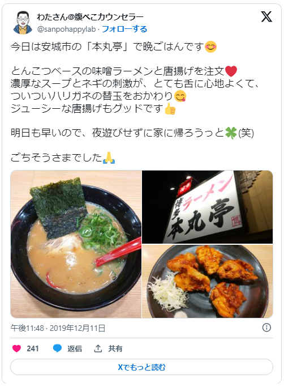This screenshot has width=284, height=387.
Task: Open the 本丸亭 shop sign photo
Action: point(207,207)
